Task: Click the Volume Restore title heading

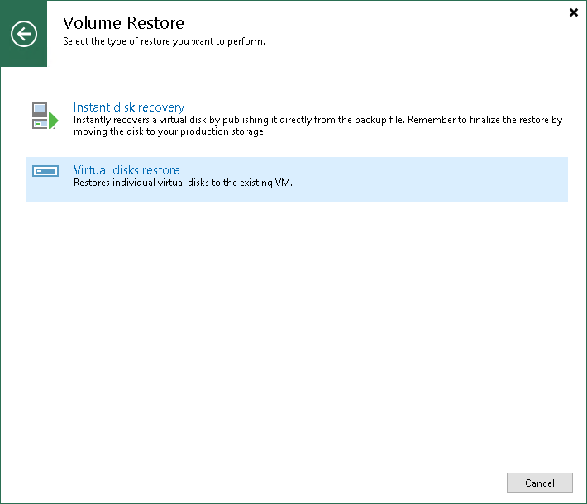Action: coord(123,23)
